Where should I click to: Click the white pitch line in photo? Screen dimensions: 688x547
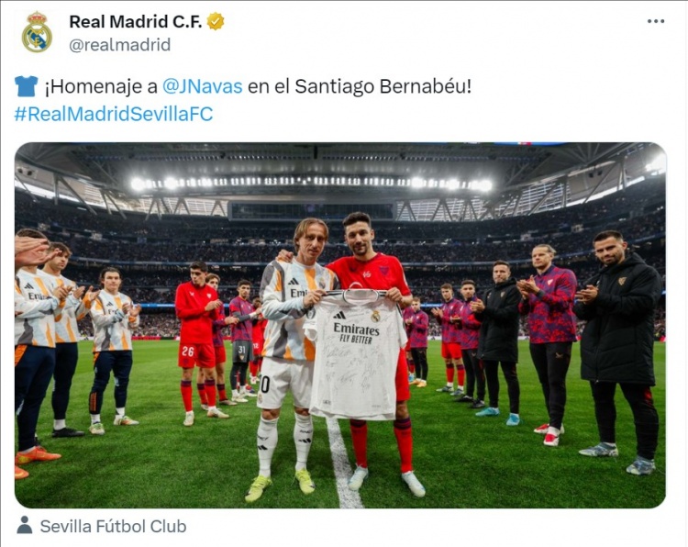pyautogui.click(x=344, y=463)
